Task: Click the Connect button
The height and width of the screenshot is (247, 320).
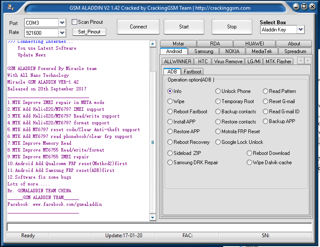Action: point(138,27)
